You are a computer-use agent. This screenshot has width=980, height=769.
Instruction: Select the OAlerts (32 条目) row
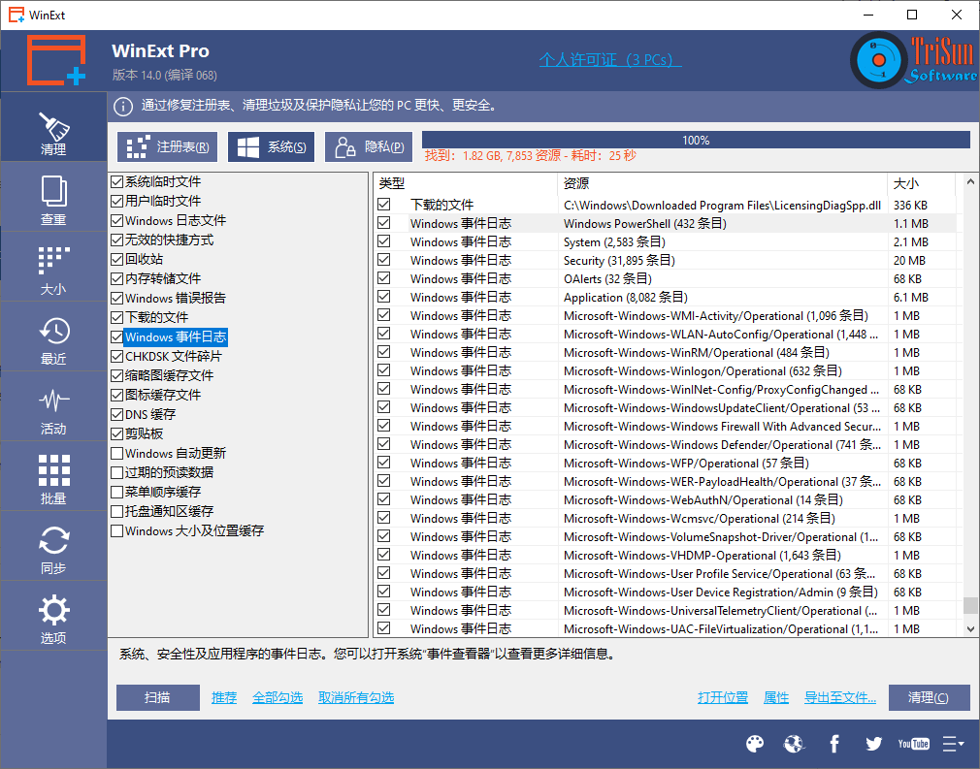666,278
